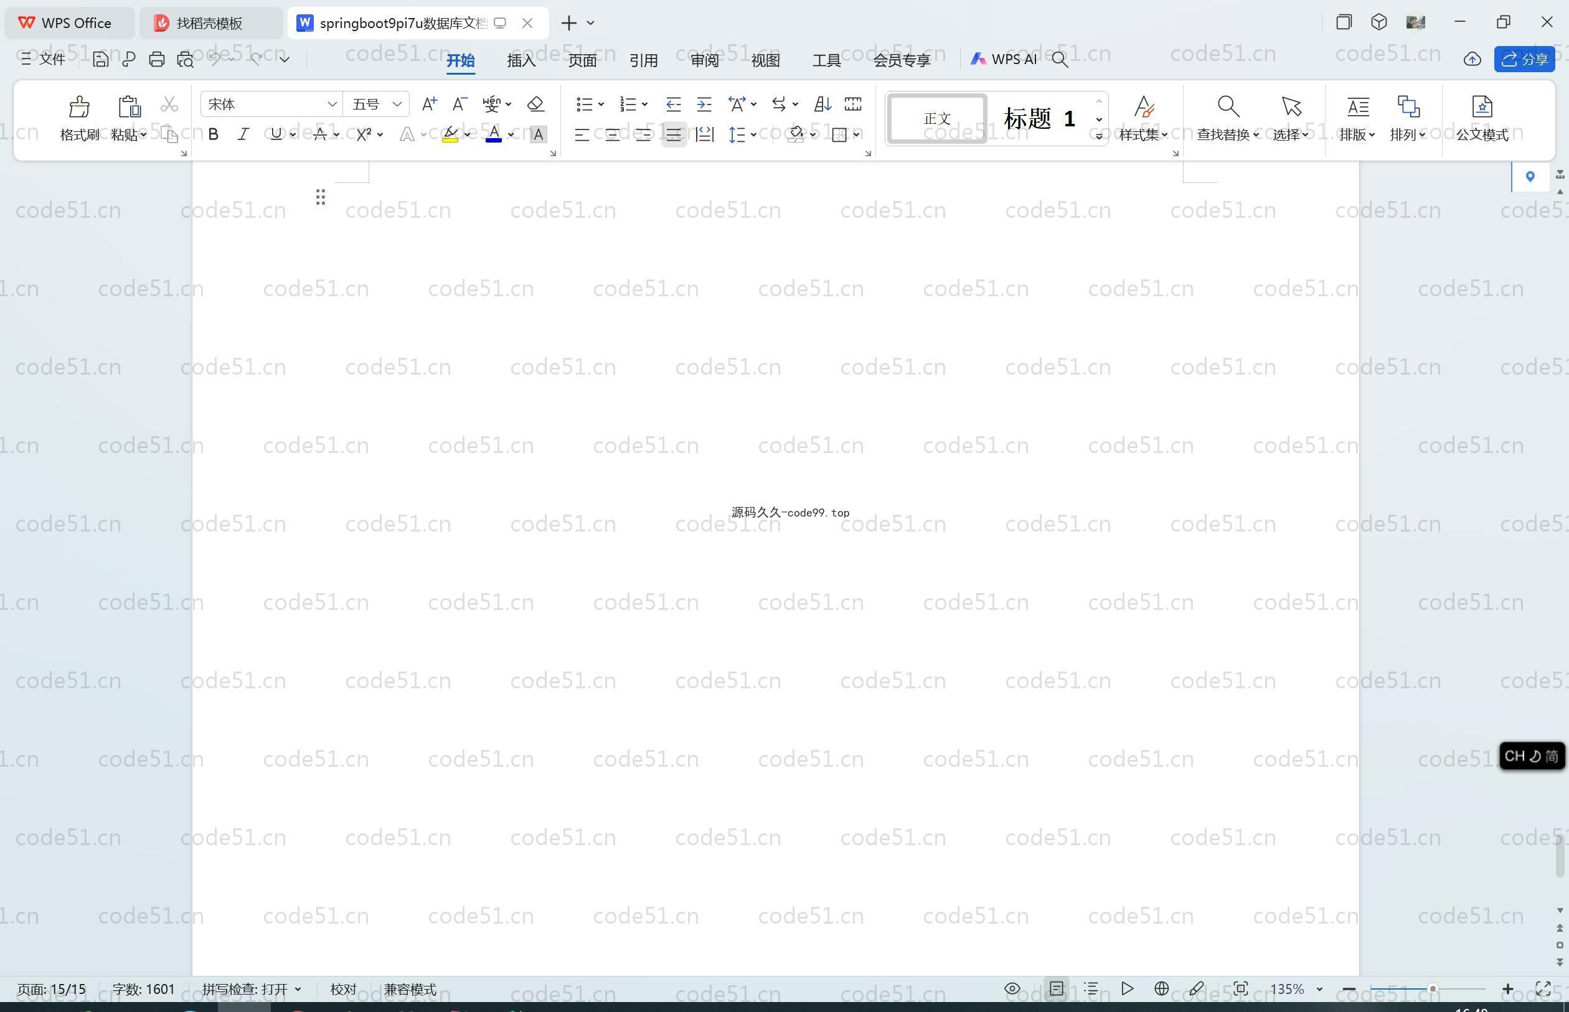Click the 分享 share button
Image resolution: width=1569 pixels, height=1012 pixels.
click(x=1524, y=59)
